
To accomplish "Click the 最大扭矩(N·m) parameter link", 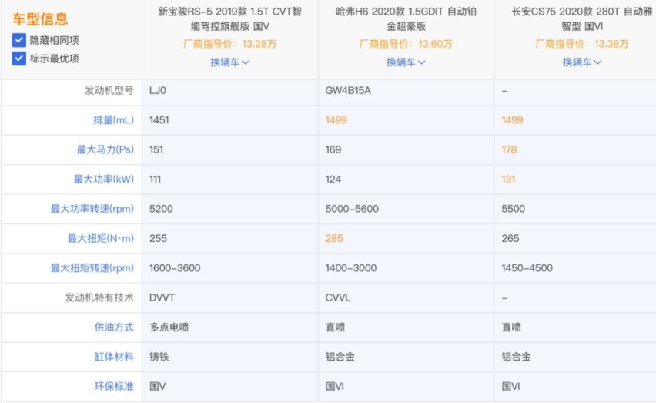I will [x=101, y=239].
